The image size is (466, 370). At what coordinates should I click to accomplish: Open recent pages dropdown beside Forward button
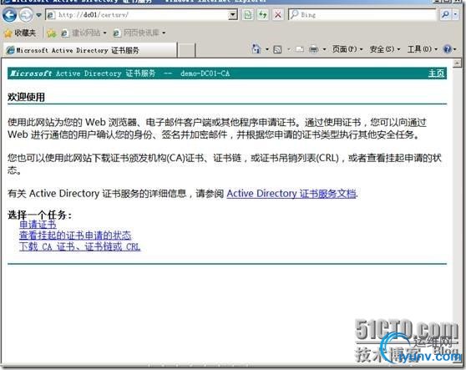[38, 15]
